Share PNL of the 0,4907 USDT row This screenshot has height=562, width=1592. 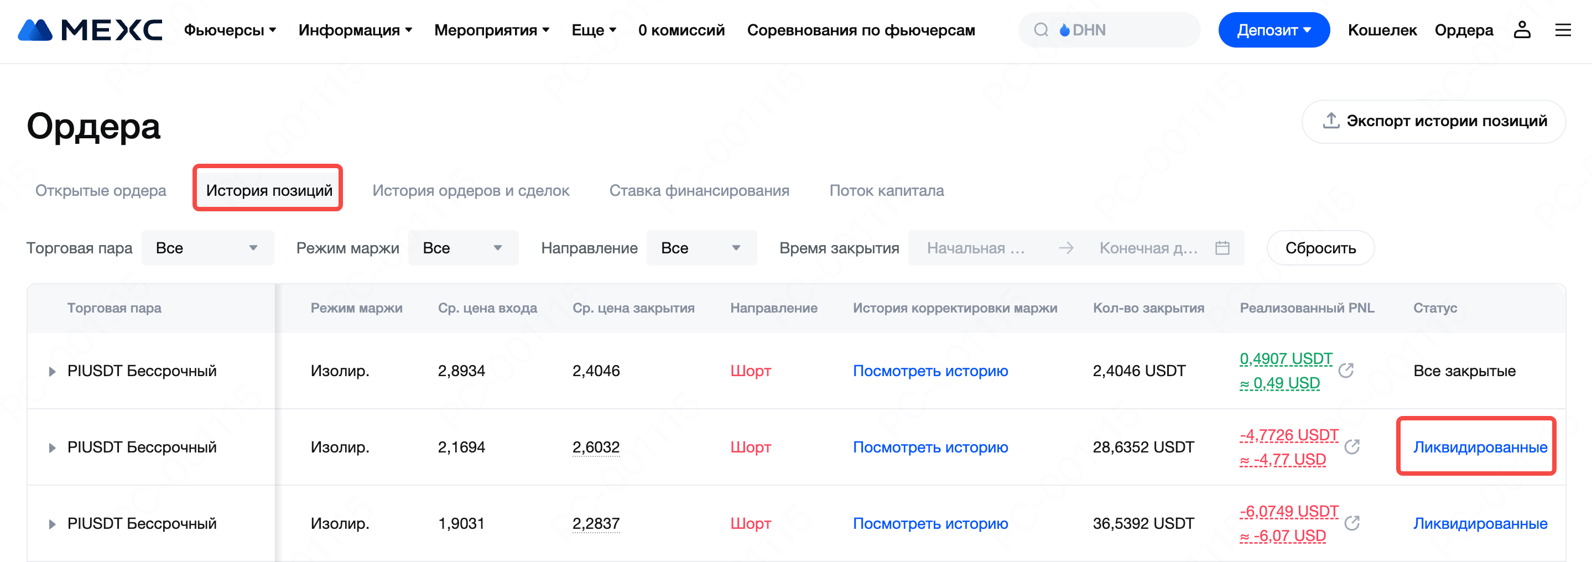click(1346, 371)
